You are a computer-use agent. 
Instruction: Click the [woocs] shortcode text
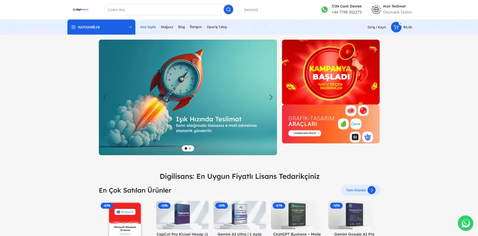point(251,10)
